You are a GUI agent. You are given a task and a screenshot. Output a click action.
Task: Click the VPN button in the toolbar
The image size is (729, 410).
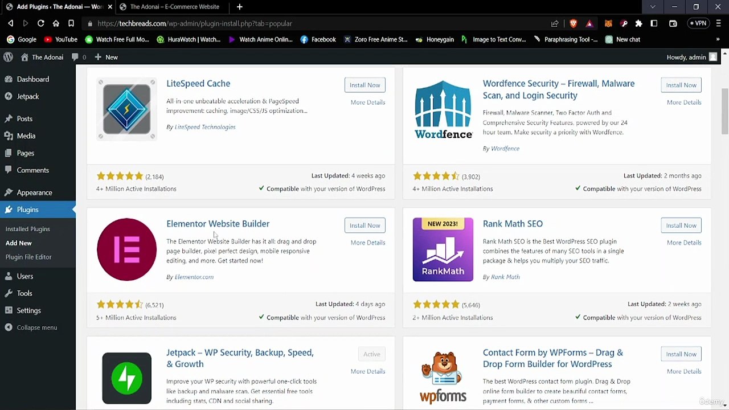coord(698,23)
